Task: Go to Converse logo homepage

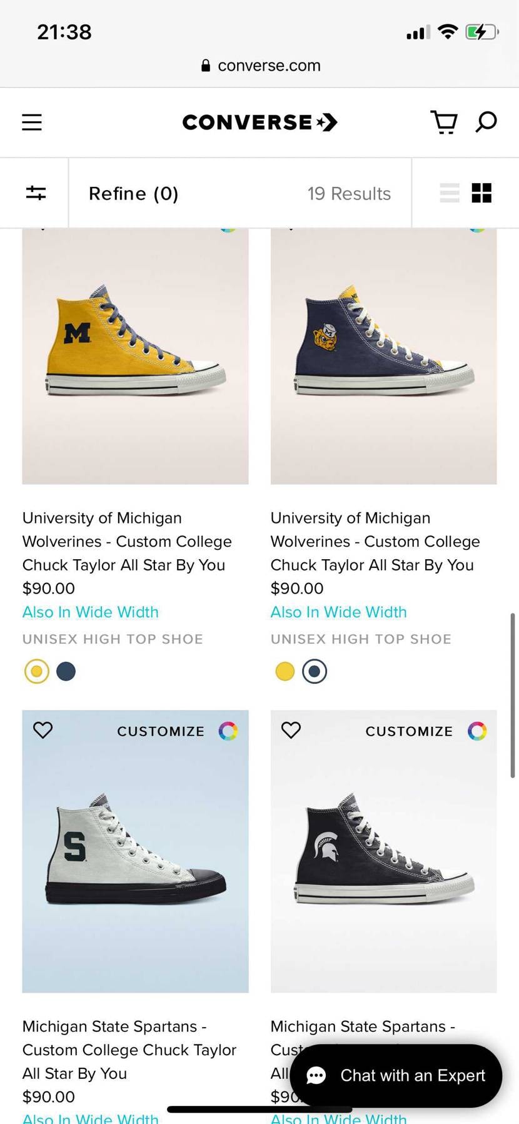Action: (259, 122)
